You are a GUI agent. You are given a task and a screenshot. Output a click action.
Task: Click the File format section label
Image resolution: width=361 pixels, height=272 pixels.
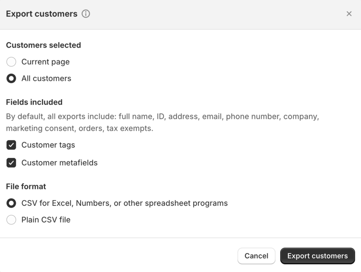coord(26,187)
